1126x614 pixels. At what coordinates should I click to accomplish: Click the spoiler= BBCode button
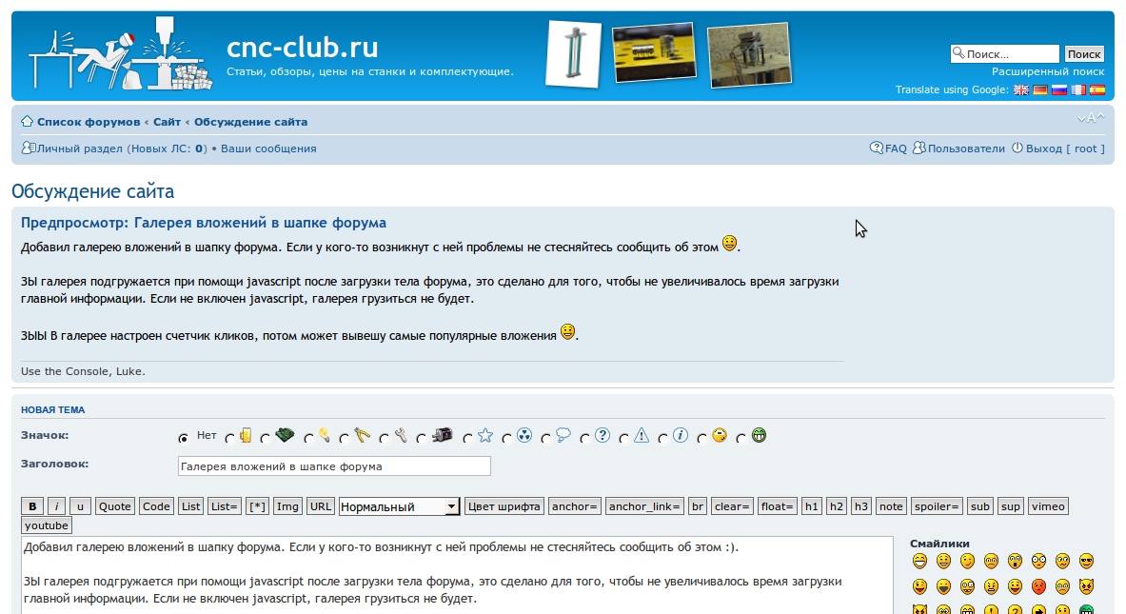[937, 506]
